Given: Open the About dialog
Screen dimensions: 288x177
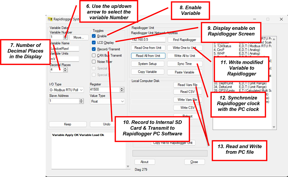Looking at the screenshot, I should 145,162.
